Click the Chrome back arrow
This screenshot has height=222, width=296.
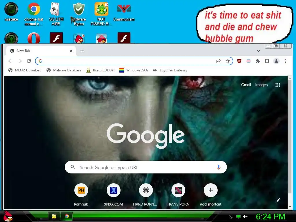click(10, 61)
